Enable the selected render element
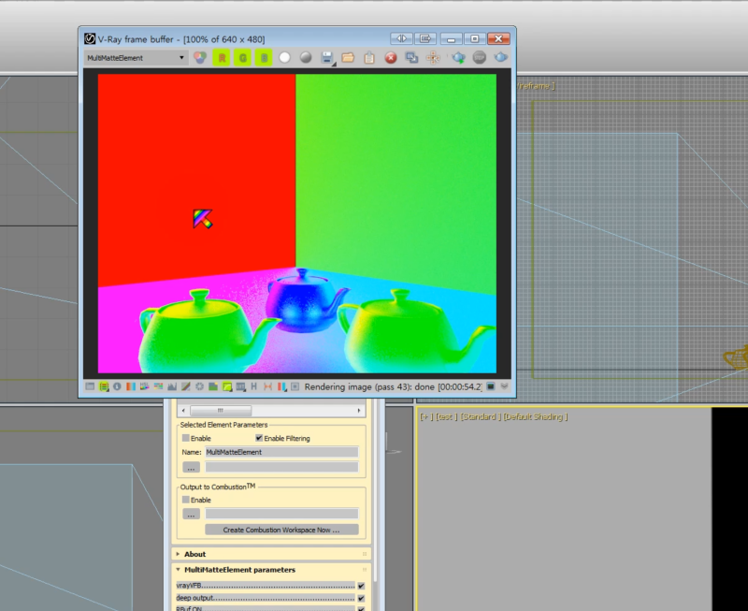748x611 pixels. (x=185, y=439)
